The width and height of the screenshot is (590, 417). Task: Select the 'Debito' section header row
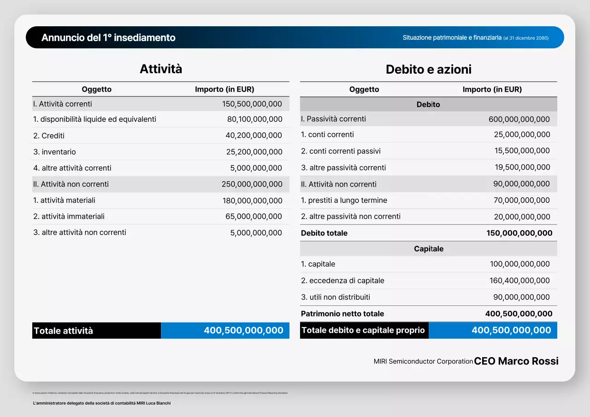428,104
